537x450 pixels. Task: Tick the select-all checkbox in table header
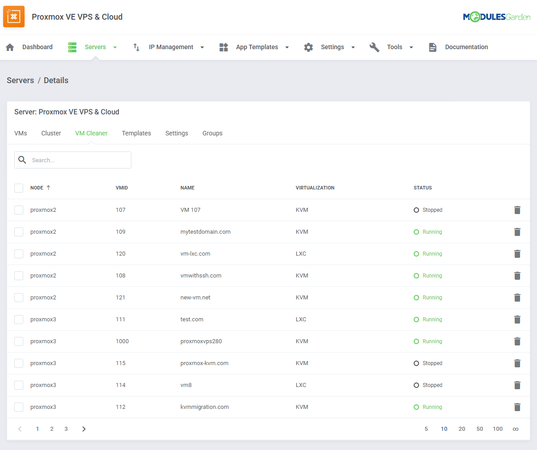click(18, 188)
